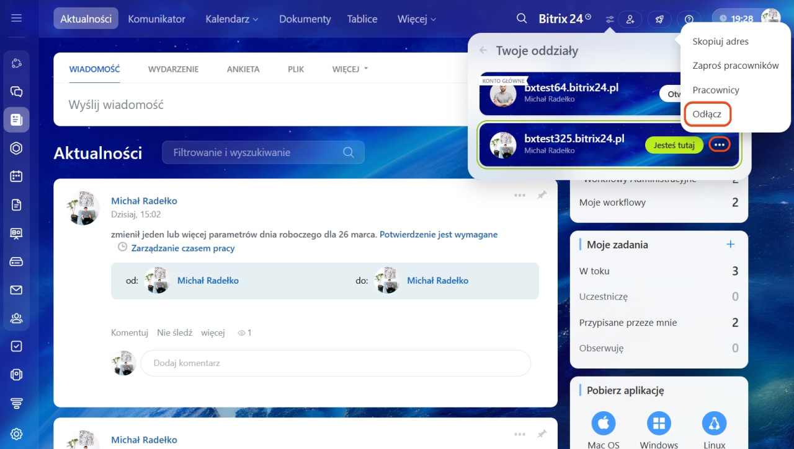794x449 pixels.
Task: Expand the Więcej menu in top navigation
Action: pyautogui.click(x=417, y=19)
